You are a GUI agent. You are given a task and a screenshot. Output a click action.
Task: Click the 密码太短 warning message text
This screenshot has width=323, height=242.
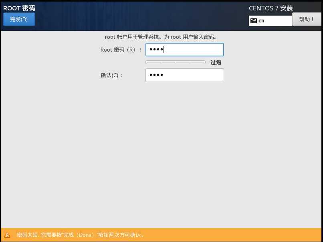click(x=80, y=235)
